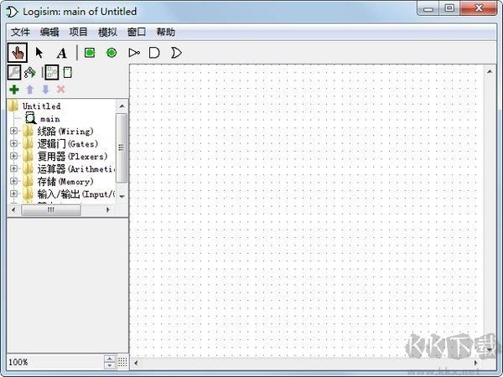Expand the 运算器 (Arithmetic) folder
This screenshot has width=503, height=377.
tap(13, 168)
